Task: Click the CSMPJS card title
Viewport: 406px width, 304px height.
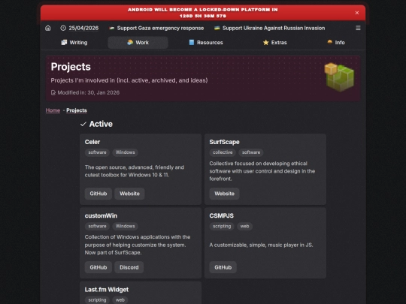Action: pyautogui.click(x=221, y=215)
